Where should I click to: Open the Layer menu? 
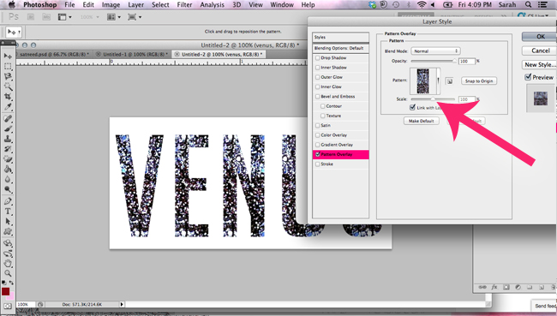coord(136,4)
